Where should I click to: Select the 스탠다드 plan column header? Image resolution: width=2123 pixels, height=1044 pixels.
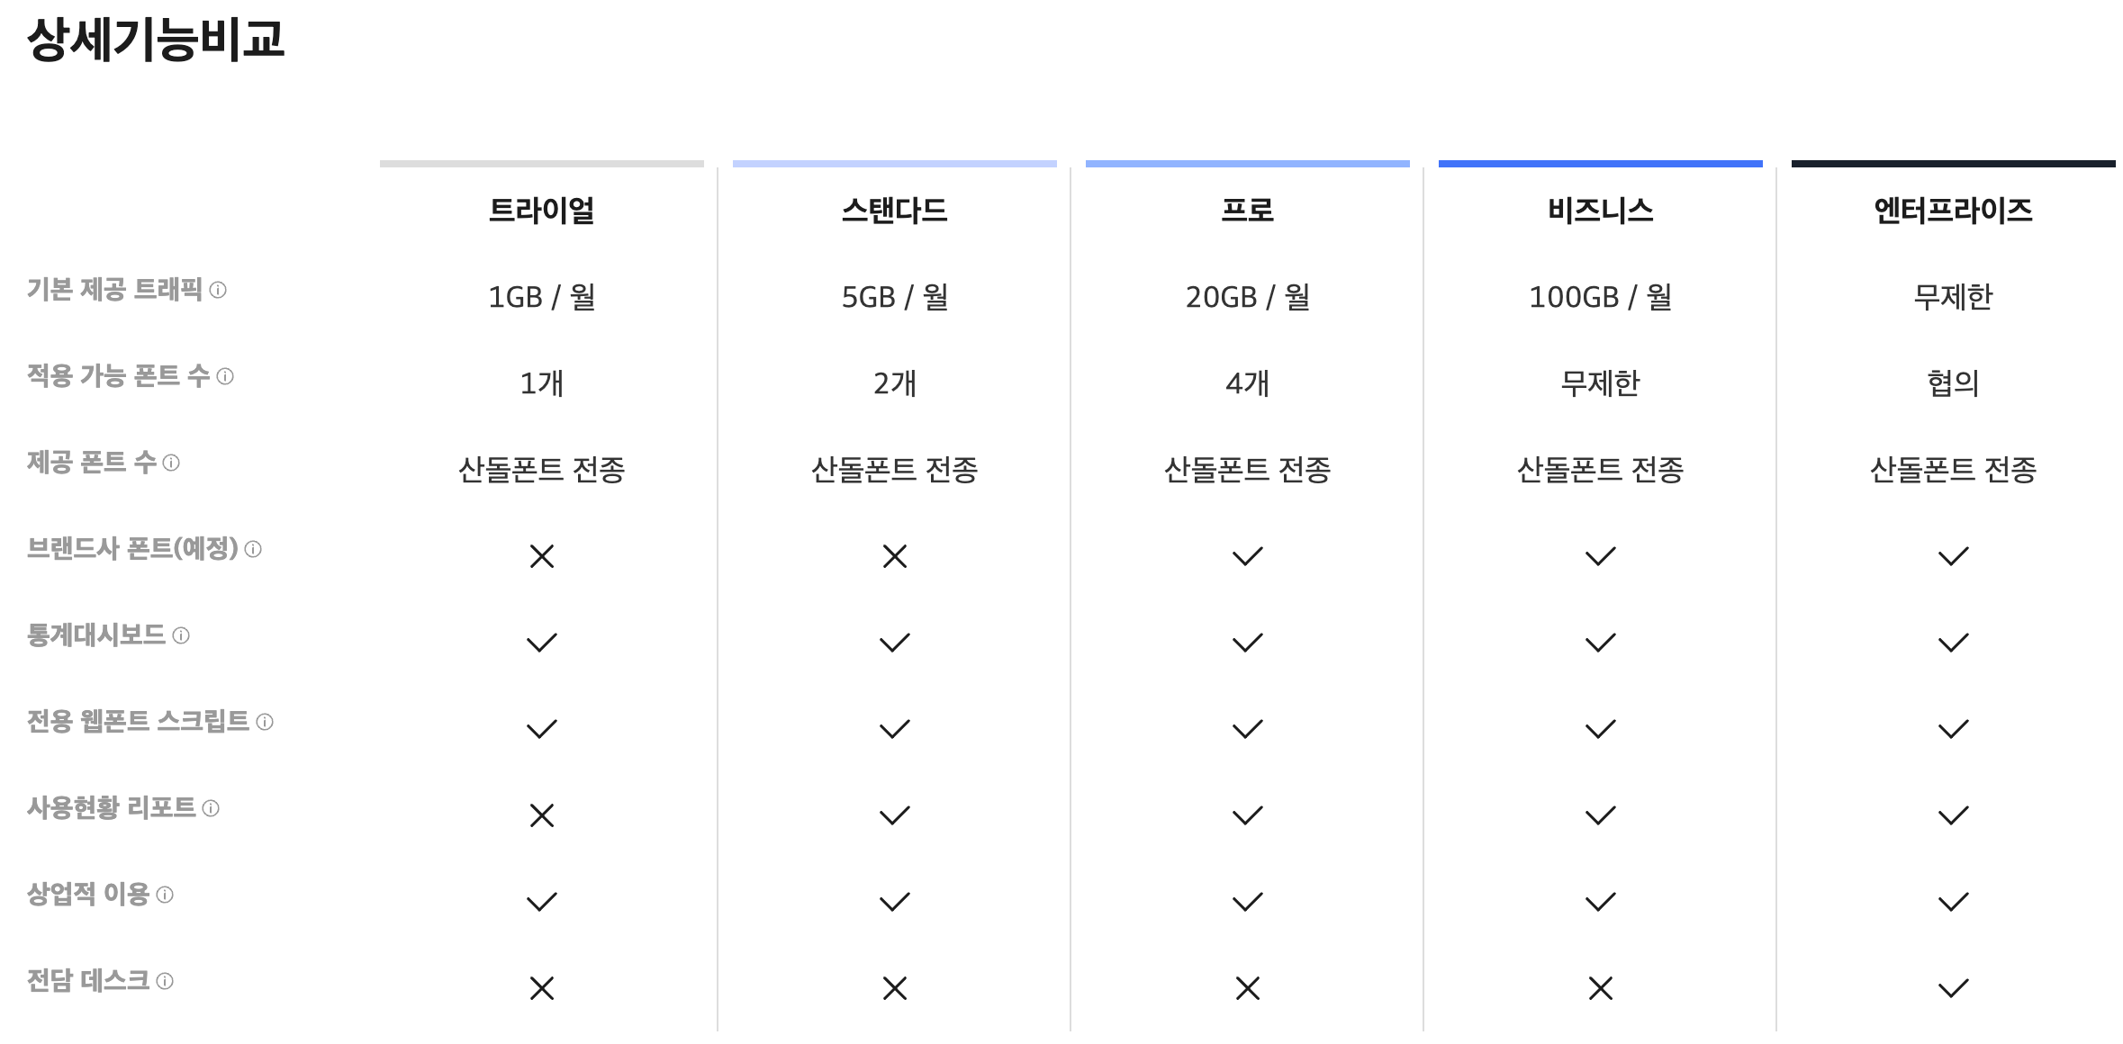(894, 211)
